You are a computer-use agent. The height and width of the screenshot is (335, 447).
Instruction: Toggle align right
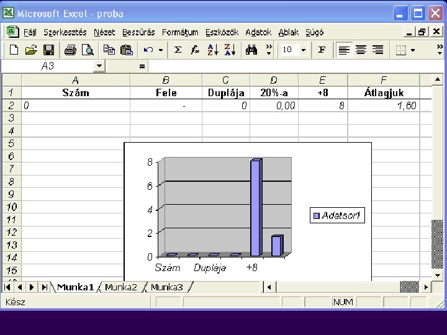(x=377, y=50)
